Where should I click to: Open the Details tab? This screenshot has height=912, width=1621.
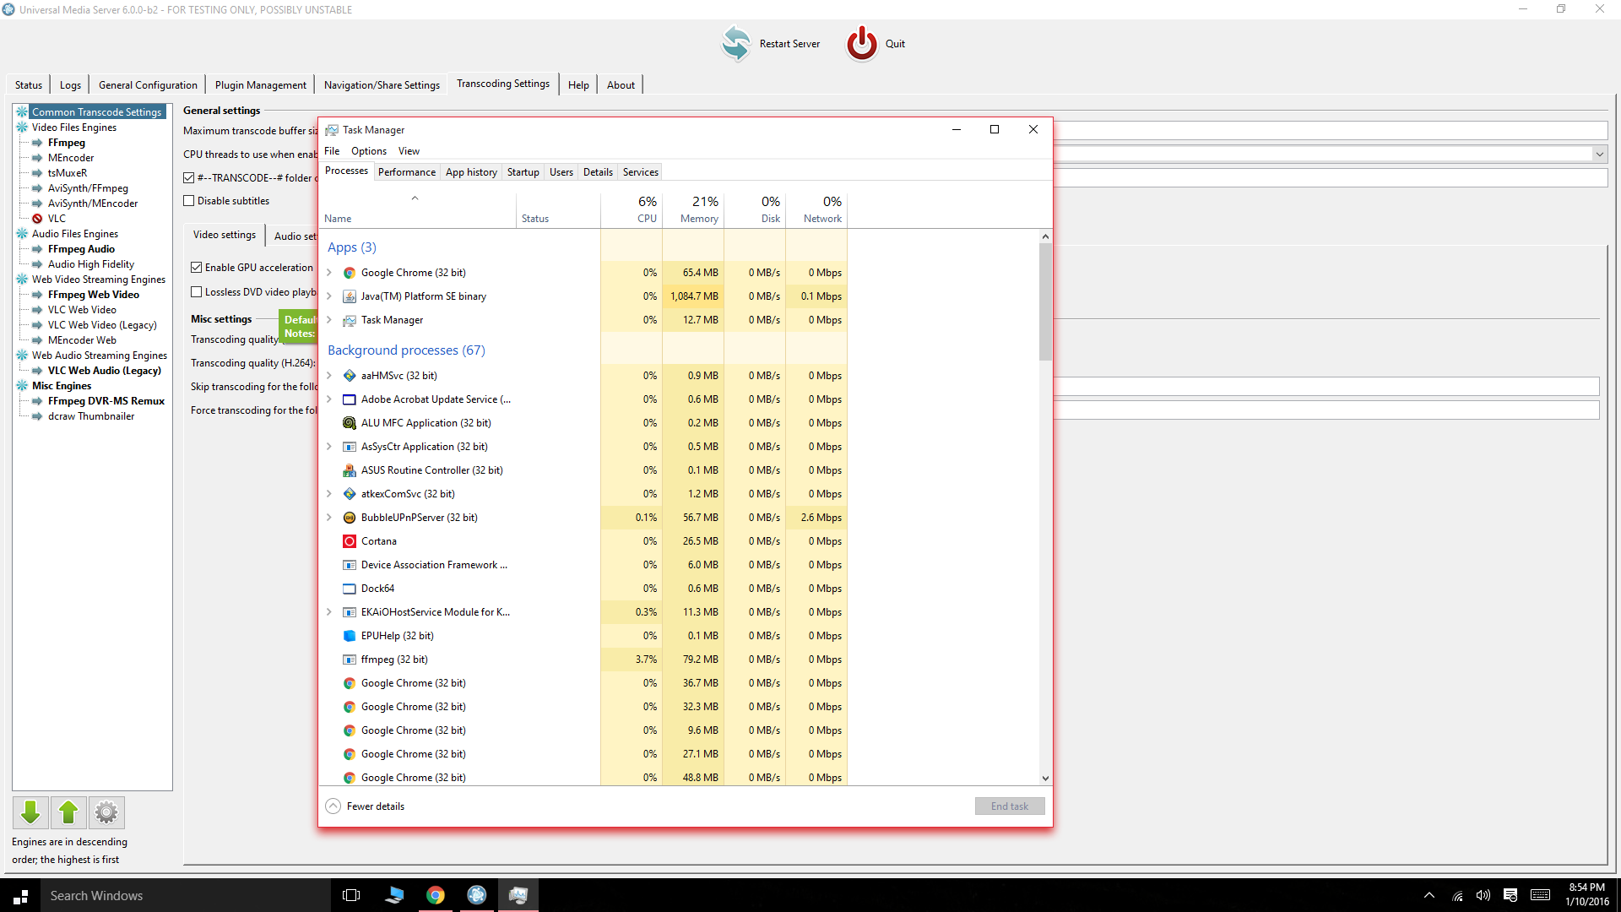(598, 172)
